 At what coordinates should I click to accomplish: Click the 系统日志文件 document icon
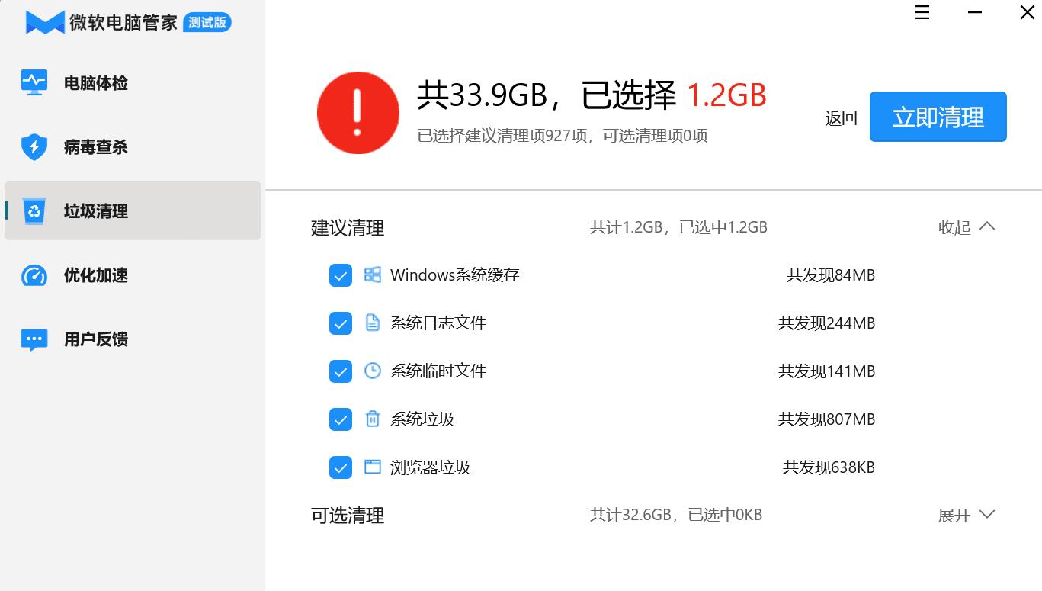pyautogui.click(x=372, y=323)
